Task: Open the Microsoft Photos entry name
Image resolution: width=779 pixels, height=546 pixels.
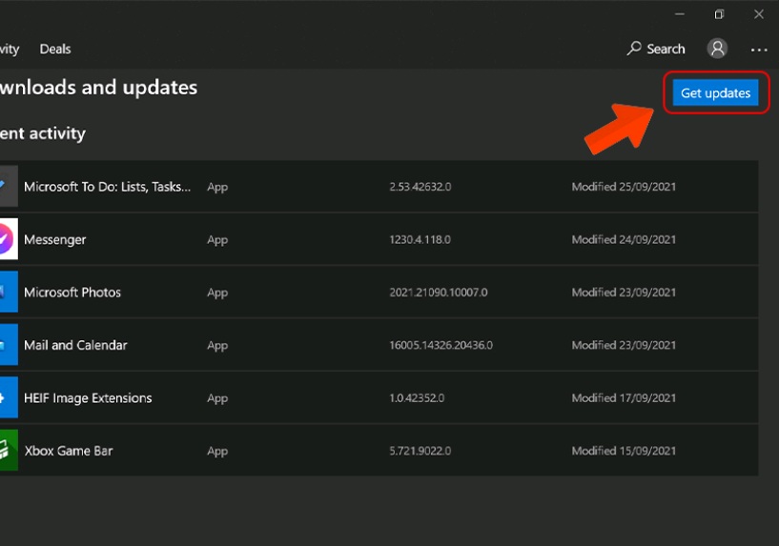Action: point(72,293)
